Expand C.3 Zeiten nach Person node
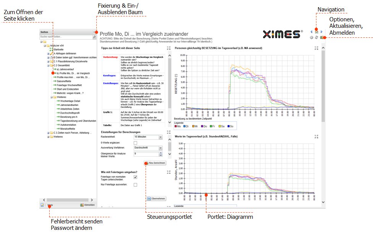373x239 pixels. point(48,133)
